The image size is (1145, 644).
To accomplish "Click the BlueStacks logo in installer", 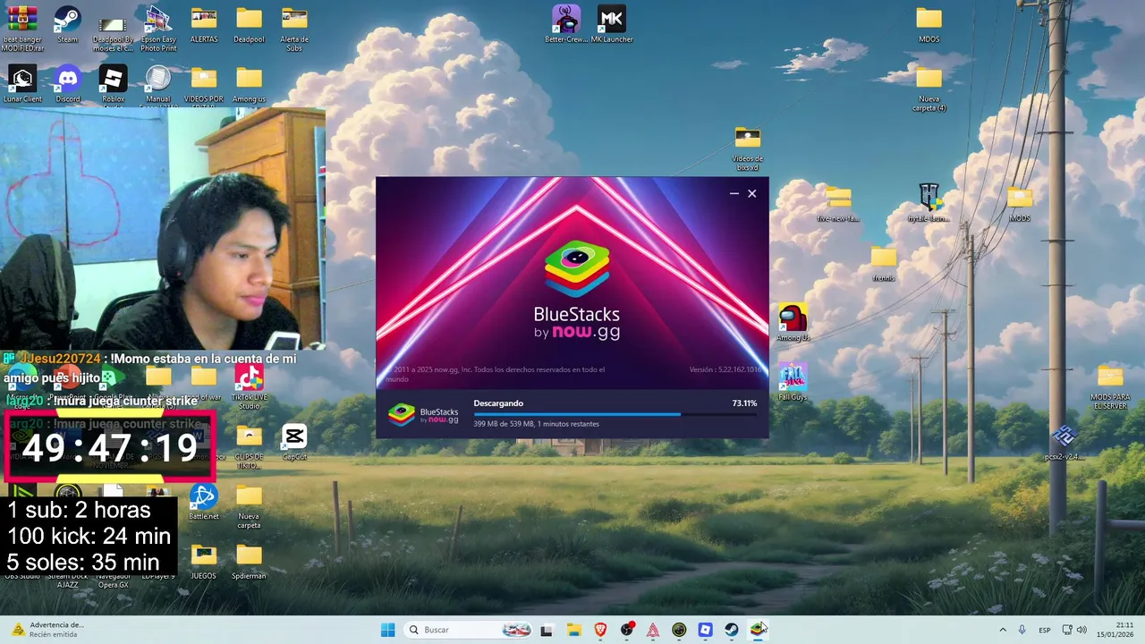I will tap(577, 291).
